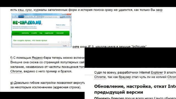Click underlined 'Chrome' before 'так как'
This screenshot has height=99, width=176.
[x=100, y=77]
